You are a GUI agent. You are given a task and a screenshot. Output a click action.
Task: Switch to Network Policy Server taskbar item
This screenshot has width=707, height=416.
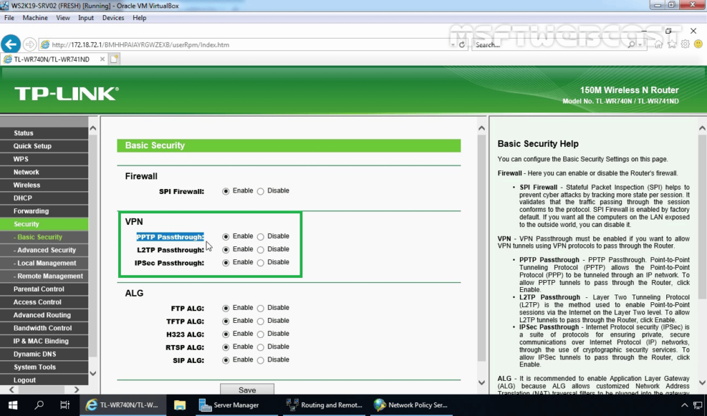(x=411, y=405)
